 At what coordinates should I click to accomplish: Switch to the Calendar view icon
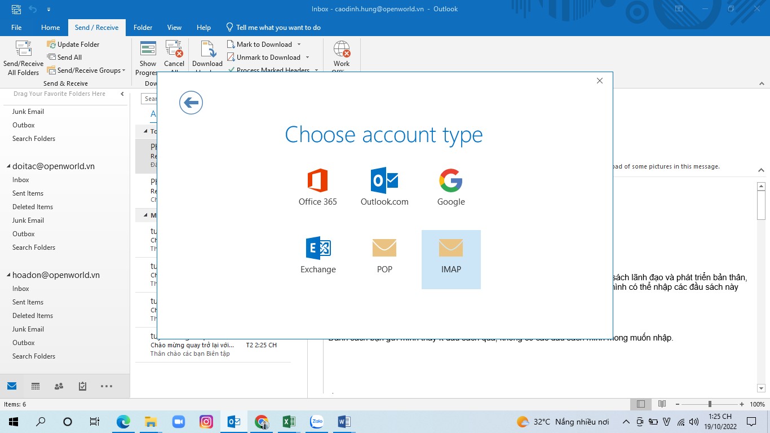[36, 386]
